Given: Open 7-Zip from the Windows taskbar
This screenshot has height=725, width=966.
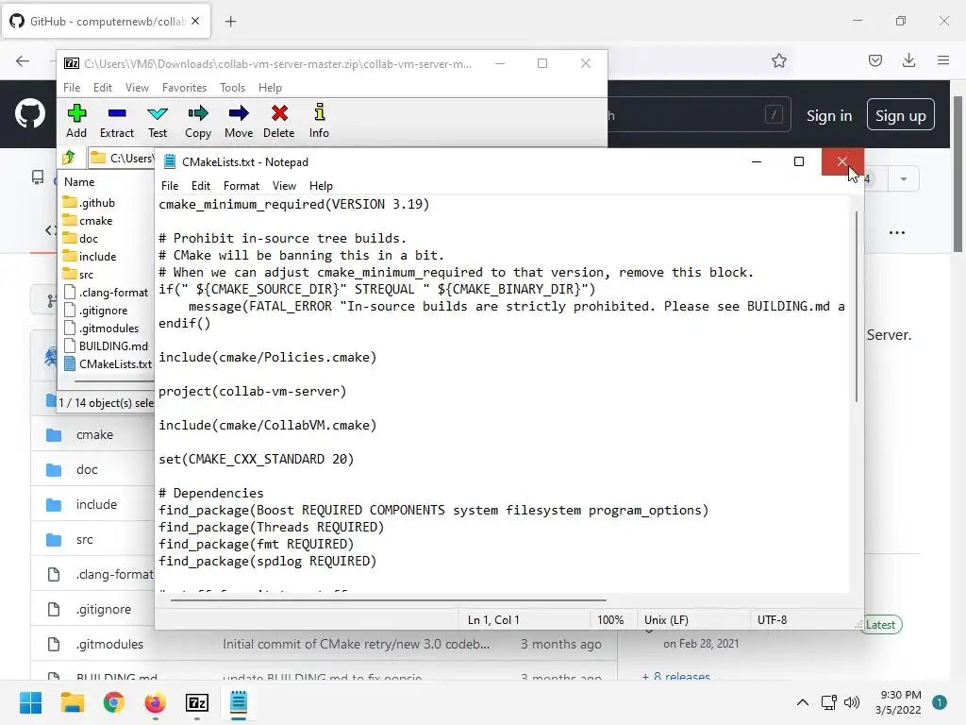Looking at the screenshot, I should coord(196,702).
